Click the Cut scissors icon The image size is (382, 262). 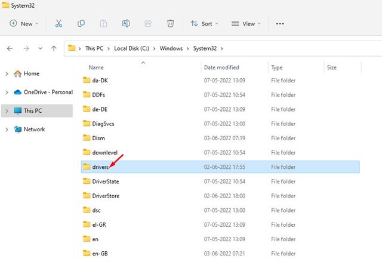[x=58, y=23]
